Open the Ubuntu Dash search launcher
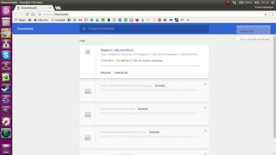 tap(6, 11)
